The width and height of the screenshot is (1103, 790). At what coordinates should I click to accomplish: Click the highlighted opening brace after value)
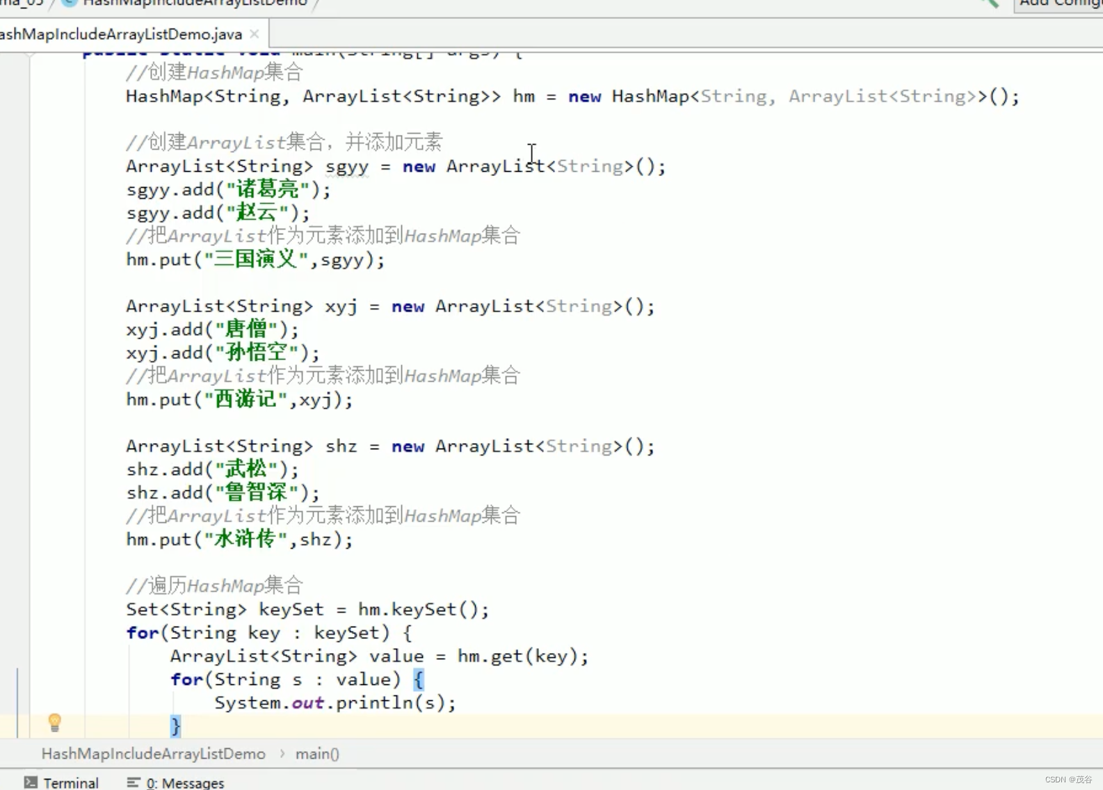point(418,679)
